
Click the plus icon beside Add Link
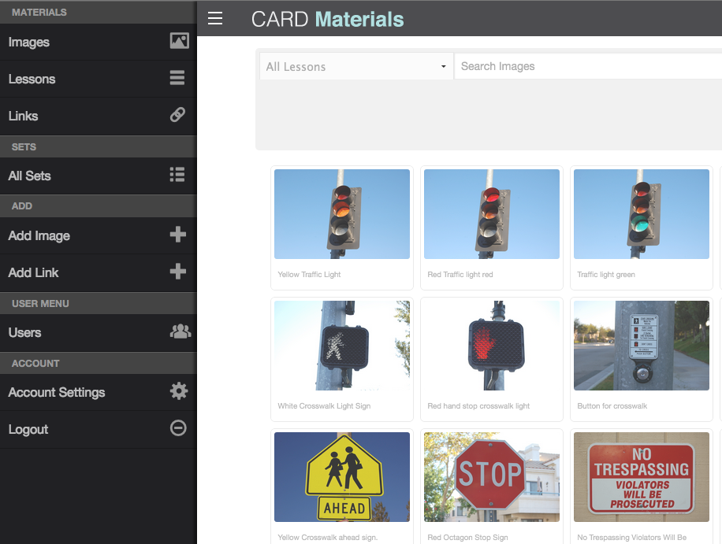178,272
